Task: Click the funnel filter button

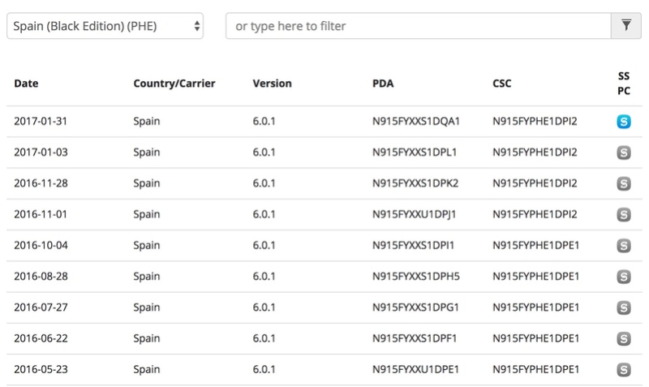Action: [x=625, y=26]
